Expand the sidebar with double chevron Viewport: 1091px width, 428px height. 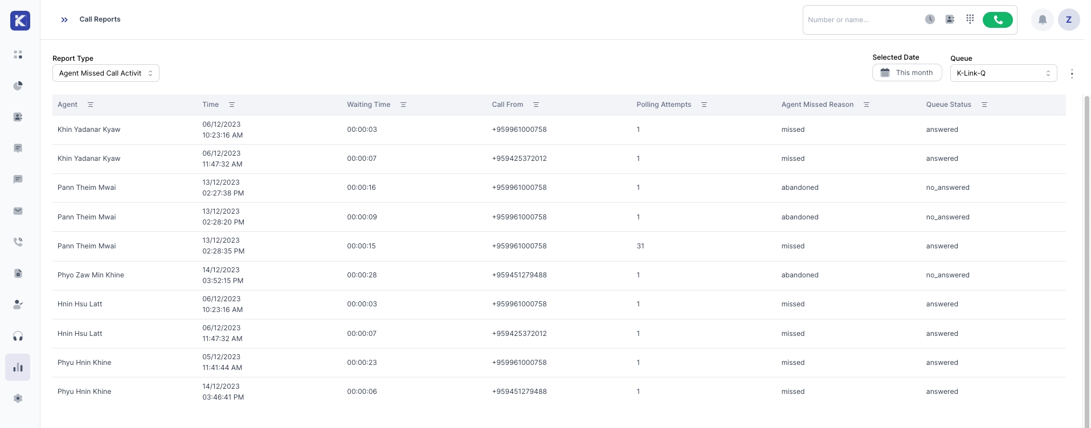(x=64, y=20)
